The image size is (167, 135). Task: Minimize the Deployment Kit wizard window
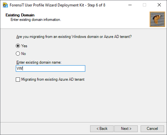(x=130, y=5)
